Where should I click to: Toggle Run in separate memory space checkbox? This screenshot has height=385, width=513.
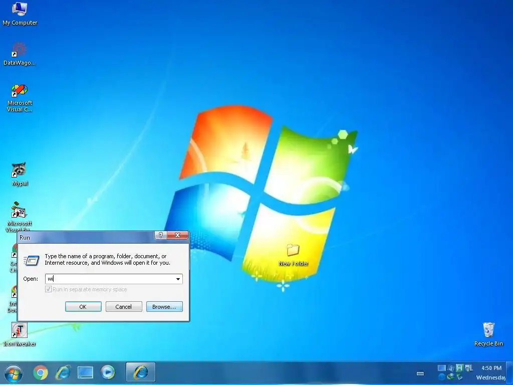click(x=49, y=289)
